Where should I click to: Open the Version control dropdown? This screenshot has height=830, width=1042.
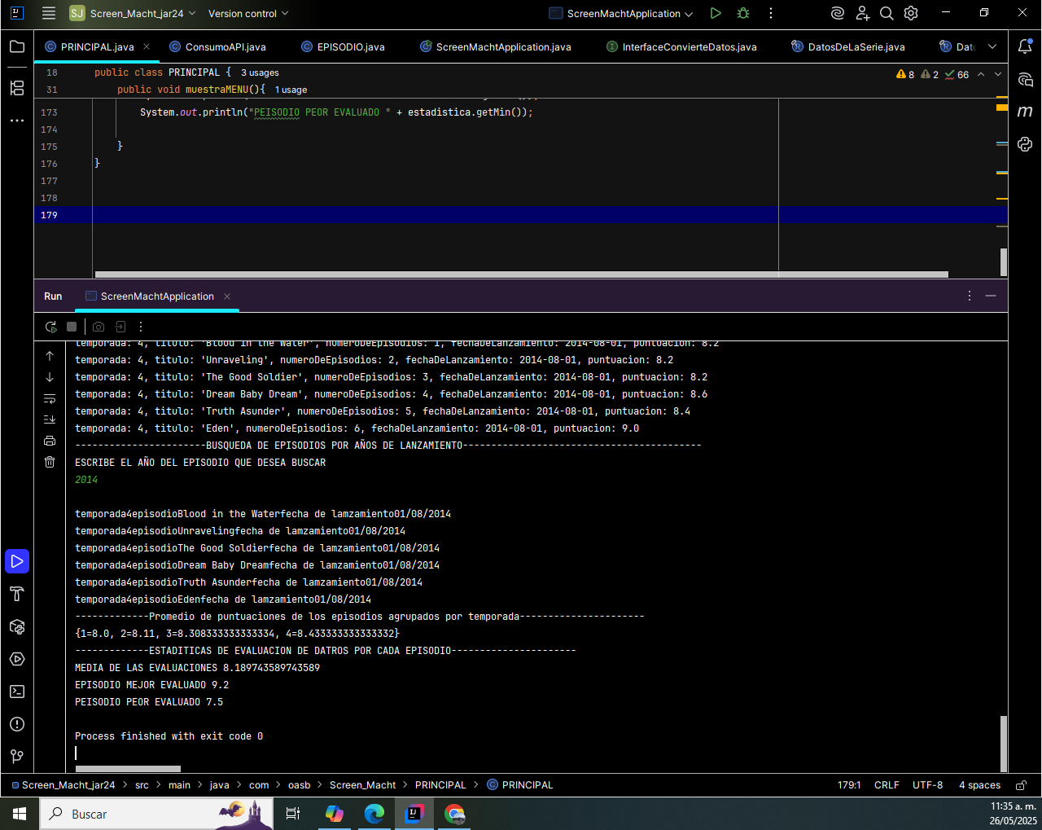pos(247,13)
